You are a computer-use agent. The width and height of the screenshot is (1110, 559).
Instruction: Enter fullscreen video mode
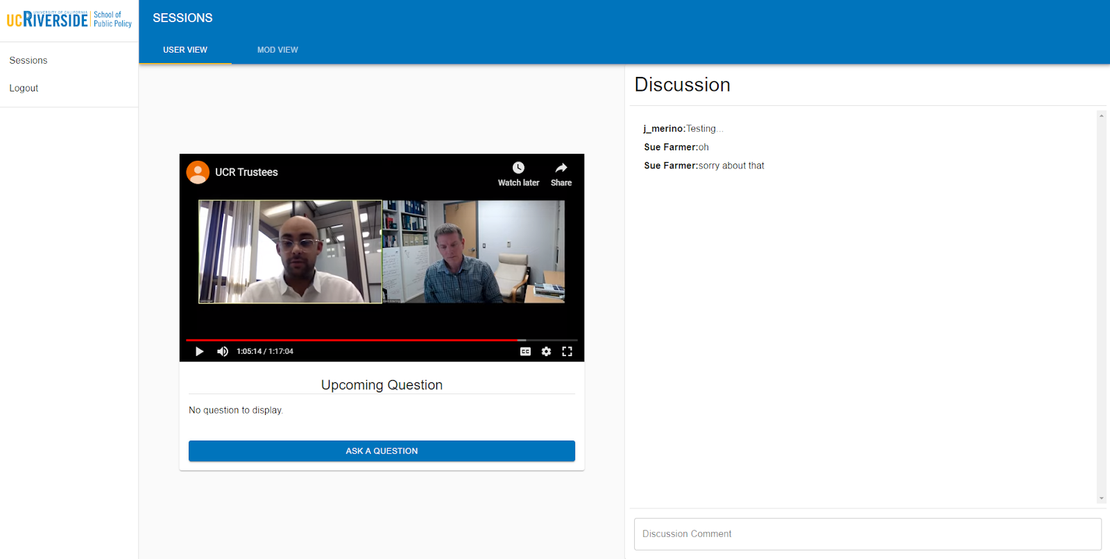pyautogui.click(x=567, y=351)
